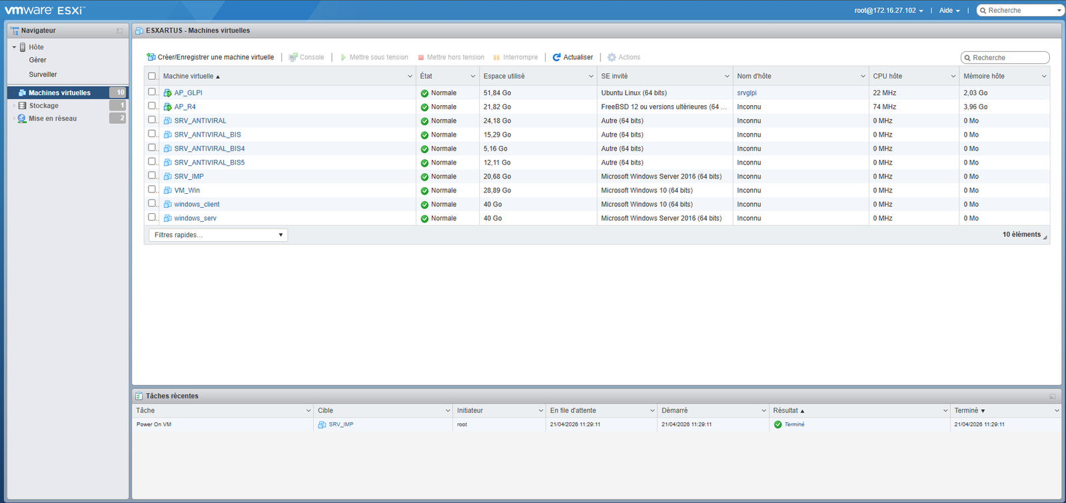The image size is (1066, 503).
Task: Click the Stockage datastore icon
Action: 23,106
